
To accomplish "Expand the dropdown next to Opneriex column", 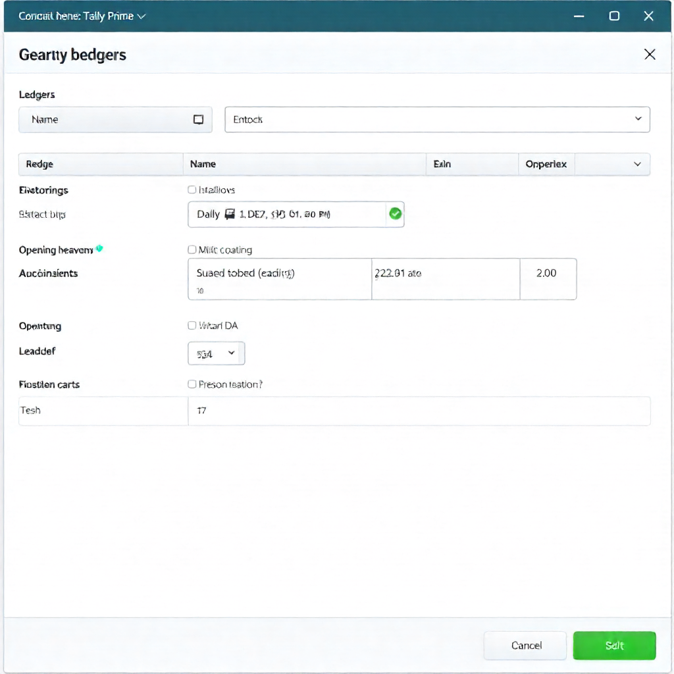I will (637, 165).
